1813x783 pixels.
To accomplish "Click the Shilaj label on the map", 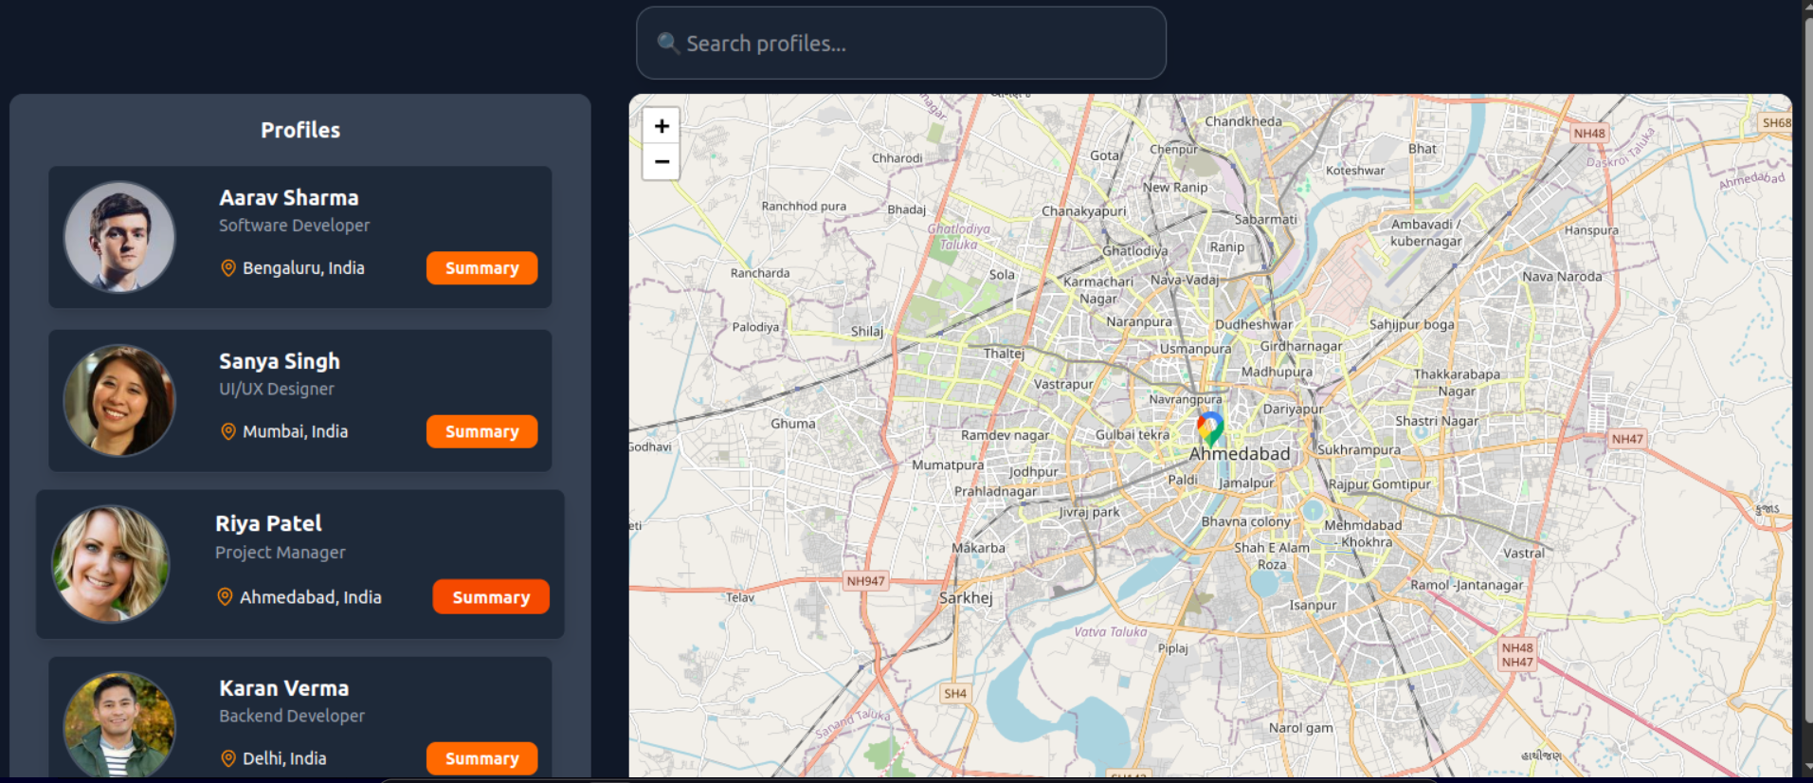I will (866, 331).
